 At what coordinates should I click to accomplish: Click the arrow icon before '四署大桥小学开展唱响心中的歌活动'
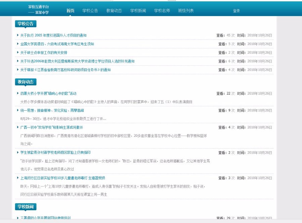pos(17,94)
